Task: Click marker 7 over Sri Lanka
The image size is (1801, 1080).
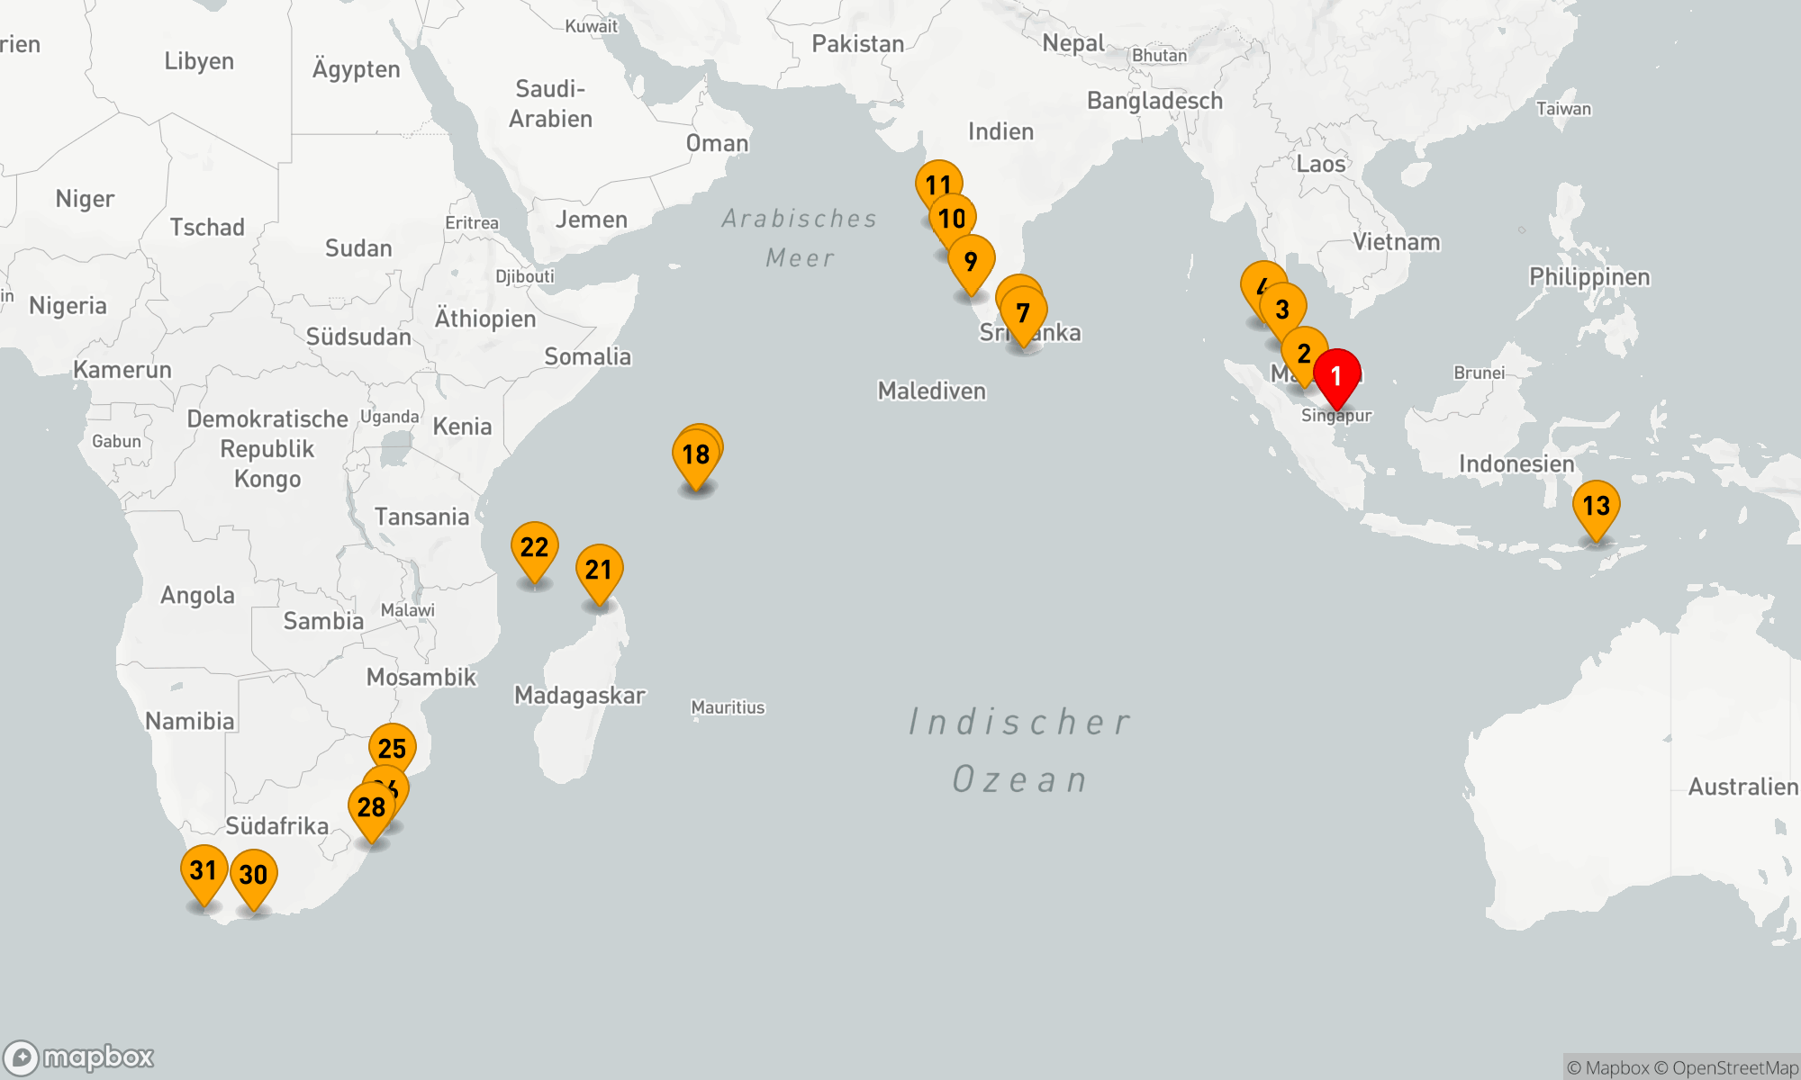Action: [x=1024, y=314]
